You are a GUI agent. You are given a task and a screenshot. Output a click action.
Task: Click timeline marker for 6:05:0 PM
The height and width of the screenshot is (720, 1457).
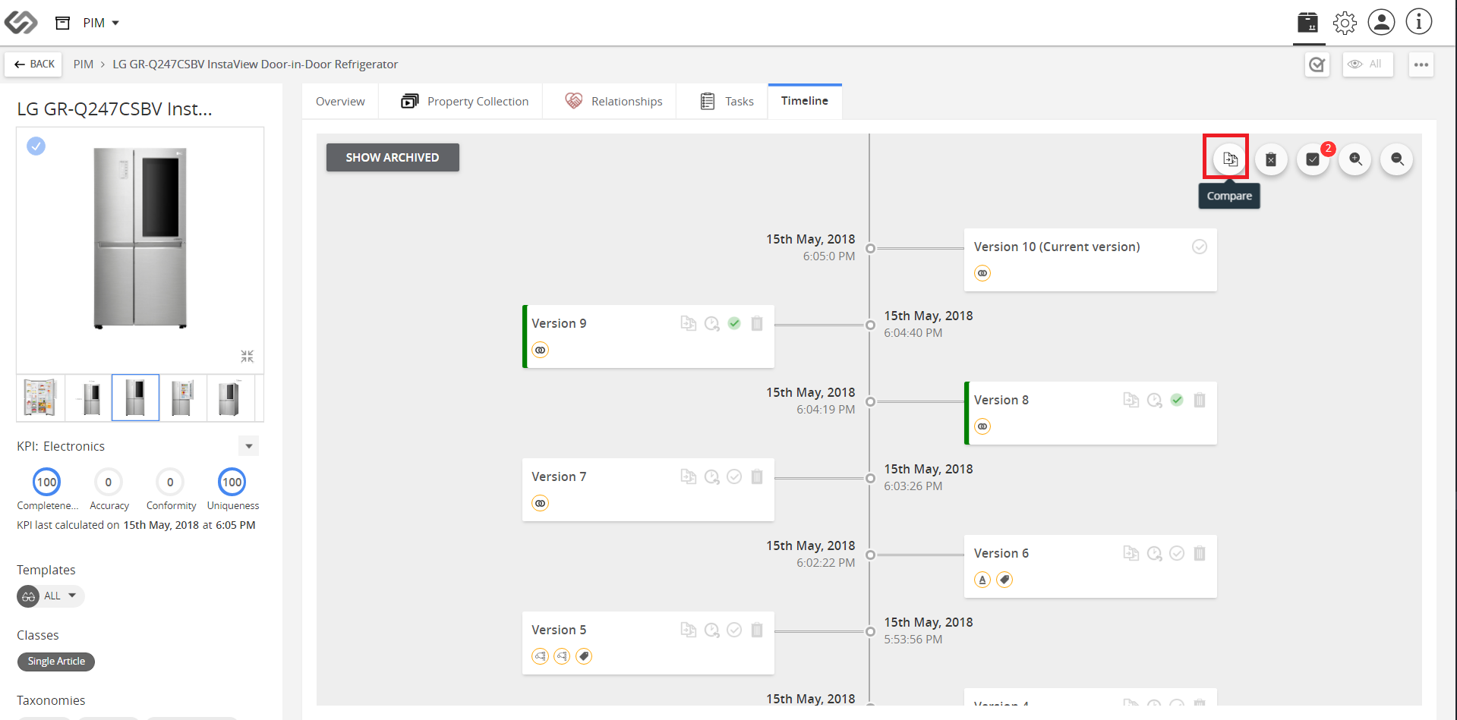tap(870, 248)
